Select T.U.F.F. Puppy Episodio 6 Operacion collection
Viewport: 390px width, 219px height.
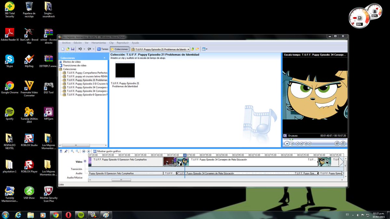(x=87, y=95)
